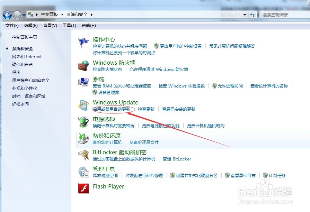This screenshot has height=212, width=310.
Task: Click shield icon beside 计划任务
Action: coord(265,175)
